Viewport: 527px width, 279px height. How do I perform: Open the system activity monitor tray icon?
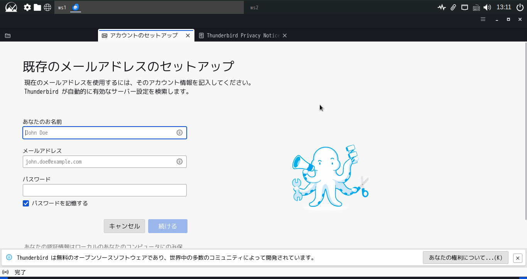click(x=442, y=7)
